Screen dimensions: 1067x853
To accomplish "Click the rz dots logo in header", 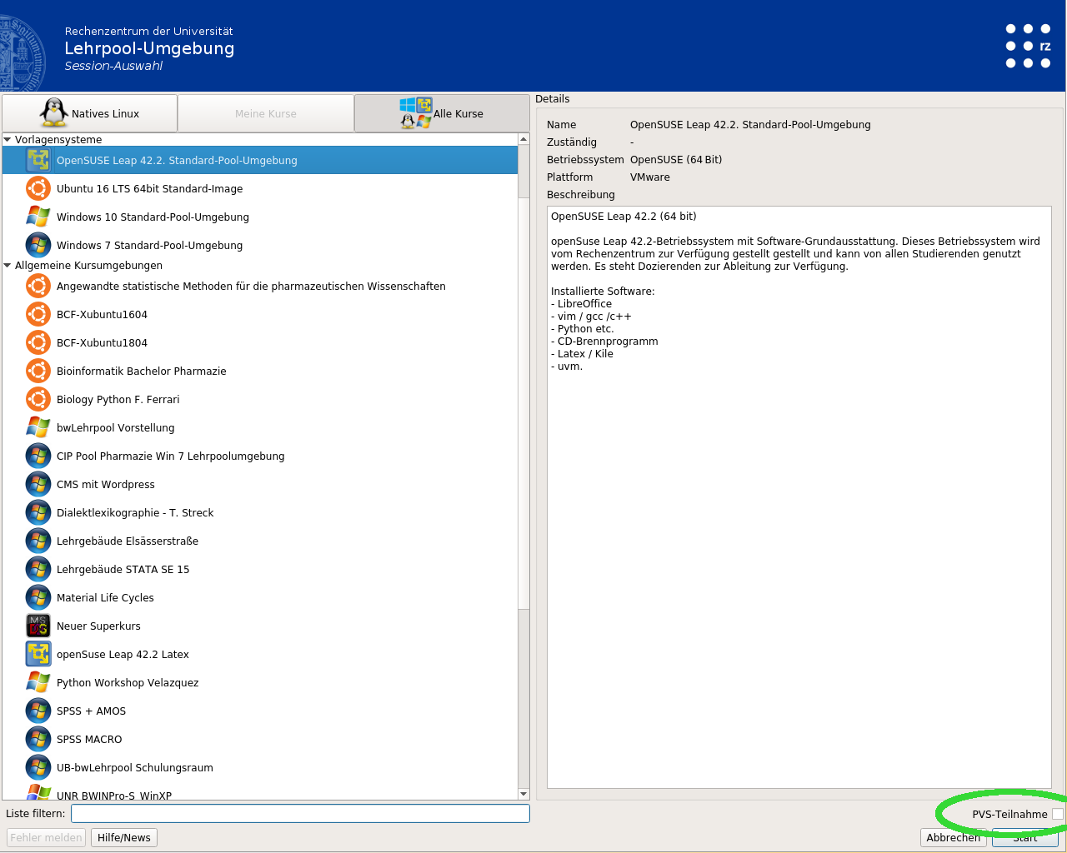I will [1028, 47].
